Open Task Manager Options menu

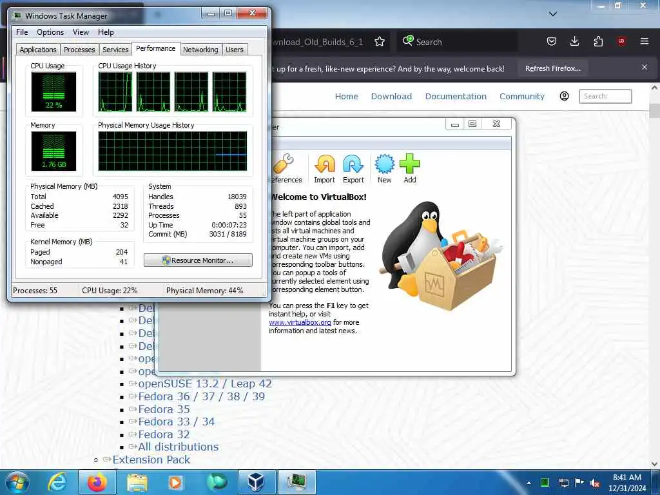[x=50, y=32]
